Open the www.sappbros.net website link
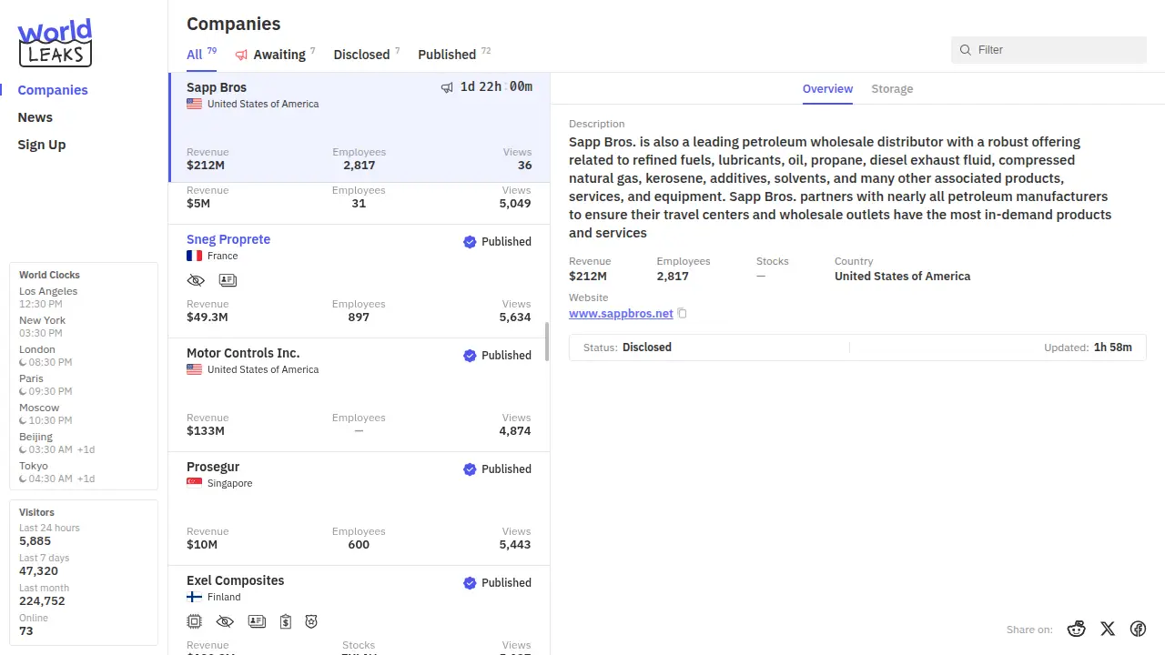 tap(621, 314)
